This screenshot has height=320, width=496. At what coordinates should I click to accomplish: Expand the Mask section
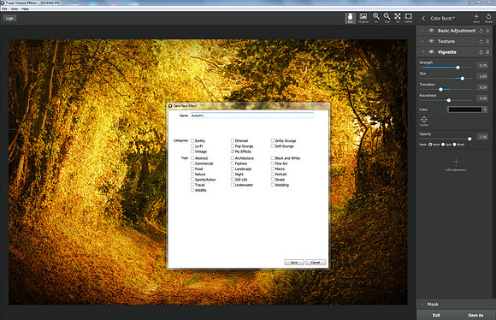pos(422,305)
